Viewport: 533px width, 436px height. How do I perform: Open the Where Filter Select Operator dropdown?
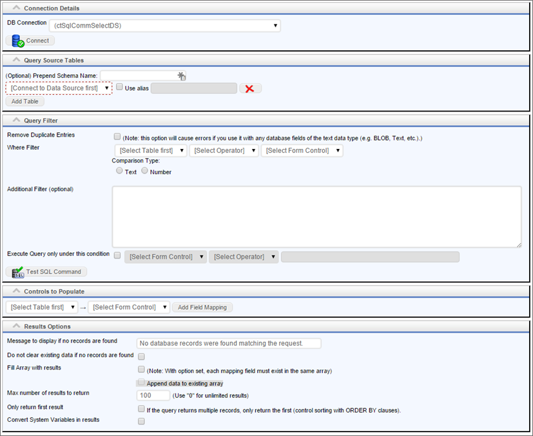click(224, 151)
